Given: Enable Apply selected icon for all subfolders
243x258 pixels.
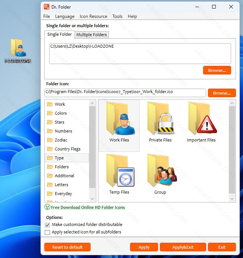Looking at the screenshot, I should pos(47,232).
